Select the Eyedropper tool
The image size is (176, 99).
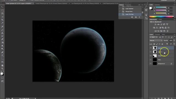(2, 23)
